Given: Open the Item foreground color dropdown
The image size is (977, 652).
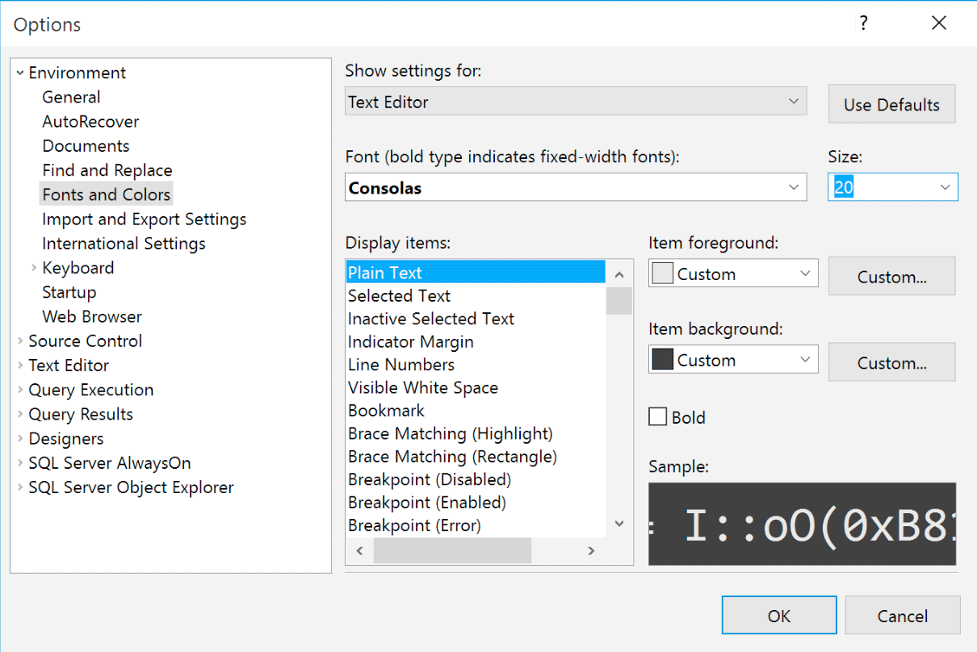Looking at the screenshot, I should point(733,274).
